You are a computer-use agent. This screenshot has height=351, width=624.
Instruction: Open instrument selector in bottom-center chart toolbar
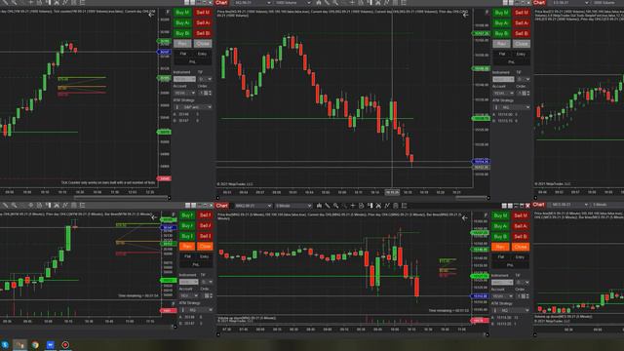(253, 206)
